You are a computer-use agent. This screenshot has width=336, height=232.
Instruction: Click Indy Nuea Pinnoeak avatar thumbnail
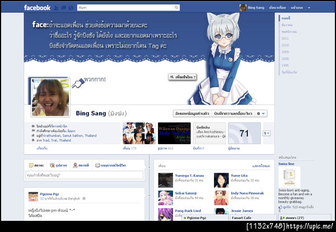(x=221, y=198)
